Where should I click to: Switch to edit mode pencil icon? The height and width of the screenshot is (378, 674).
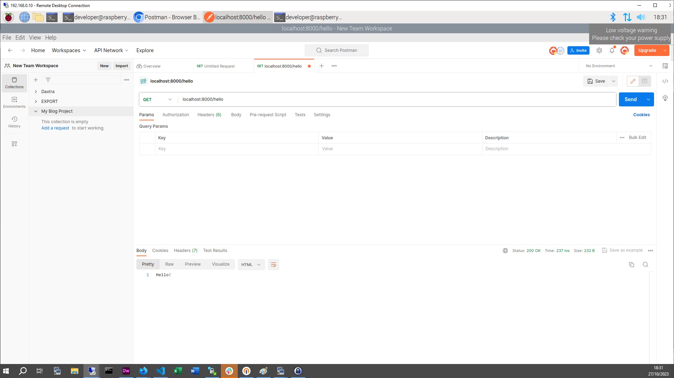click(633, 81)
